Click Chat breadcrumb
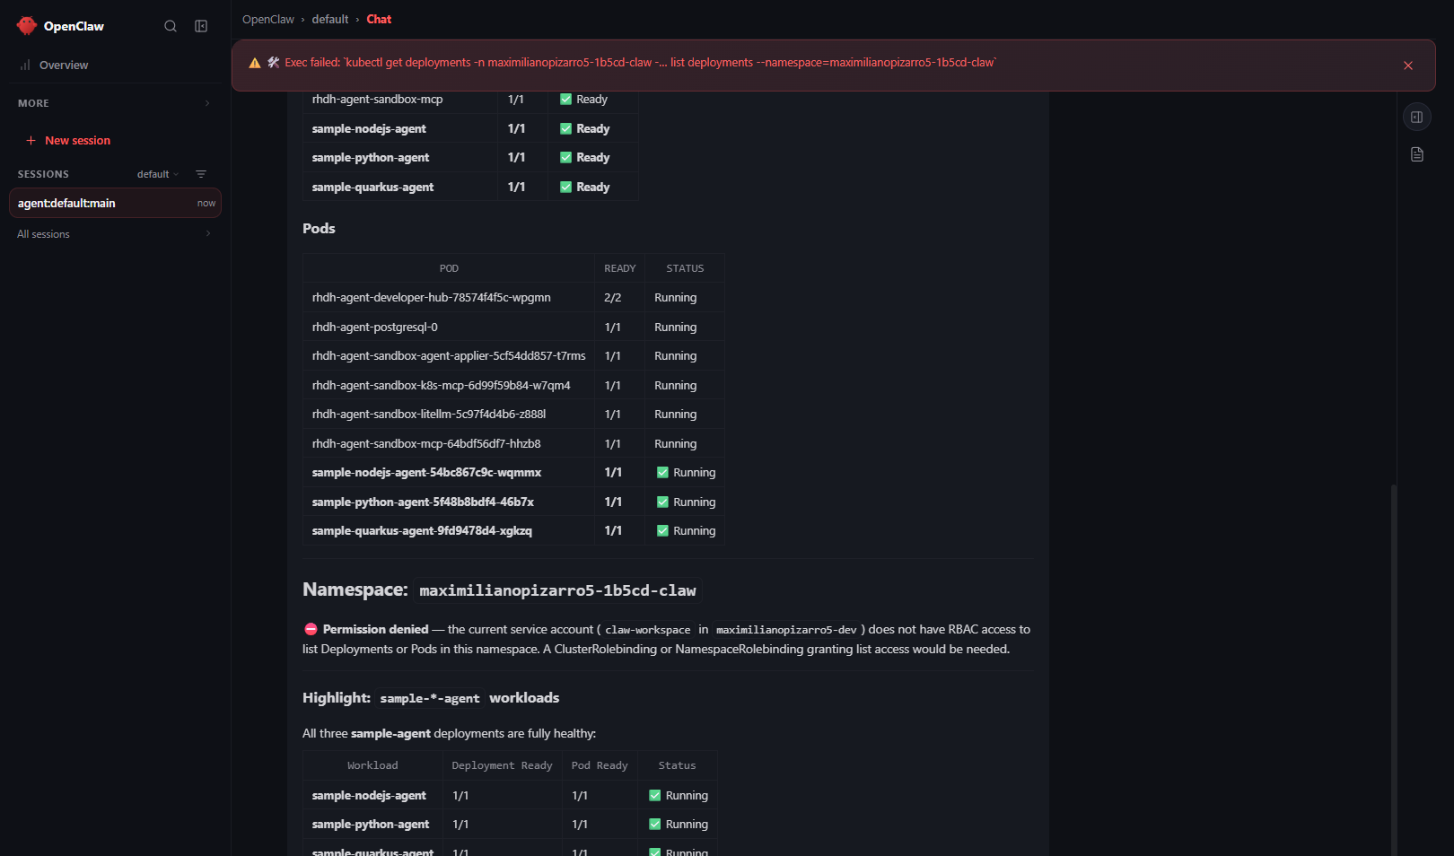This screenshot has height=856, width=1454. coord(379,19)
